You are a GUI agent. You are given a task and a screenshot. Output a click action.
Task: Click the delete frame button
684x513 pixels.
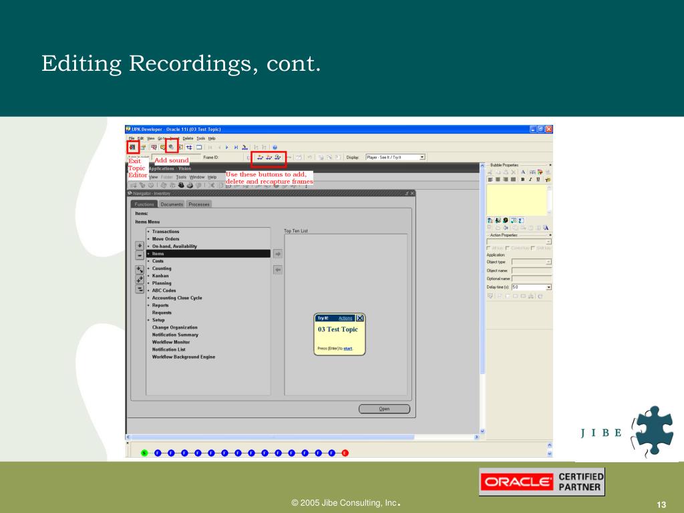coord(269,158)
